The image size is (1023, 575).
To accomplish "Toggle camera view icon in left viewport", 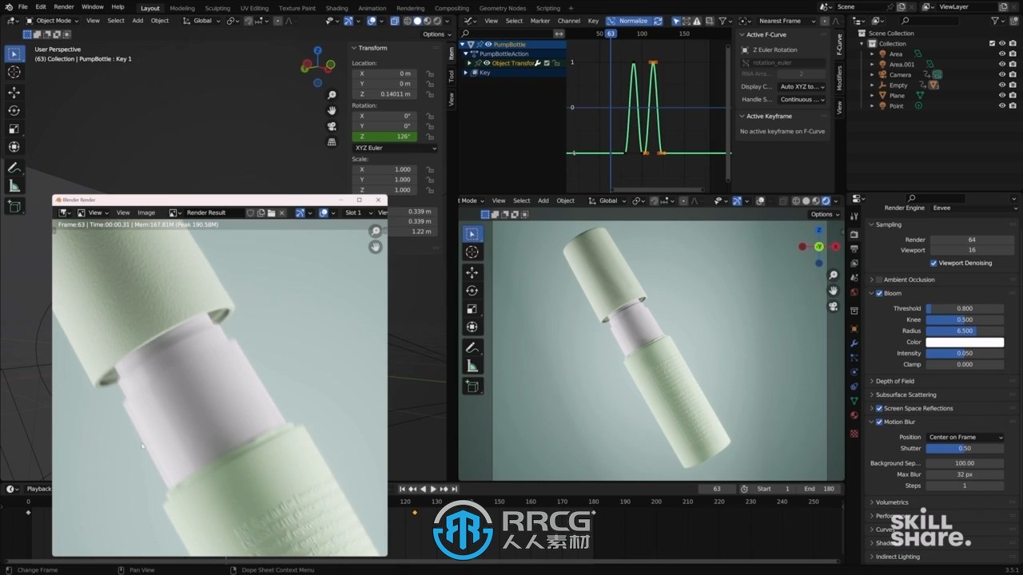I will [332, 126].
